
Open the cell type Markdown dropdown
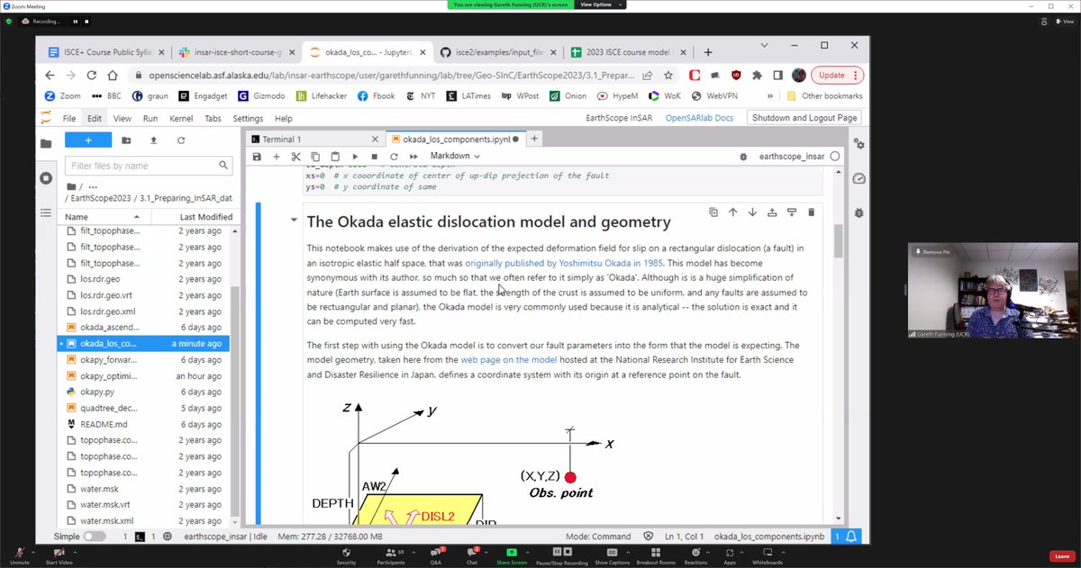point(455,157)
